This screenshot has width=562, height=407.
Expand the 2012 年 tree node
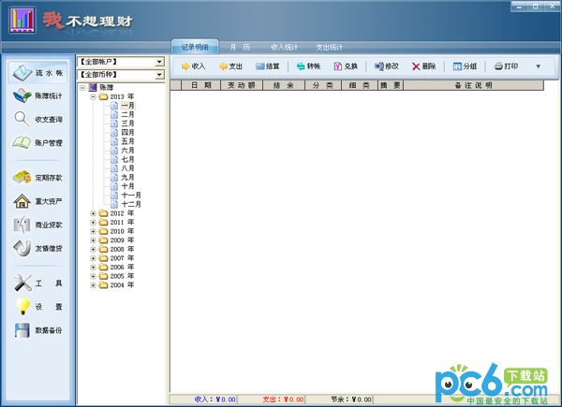pos(93,212)
